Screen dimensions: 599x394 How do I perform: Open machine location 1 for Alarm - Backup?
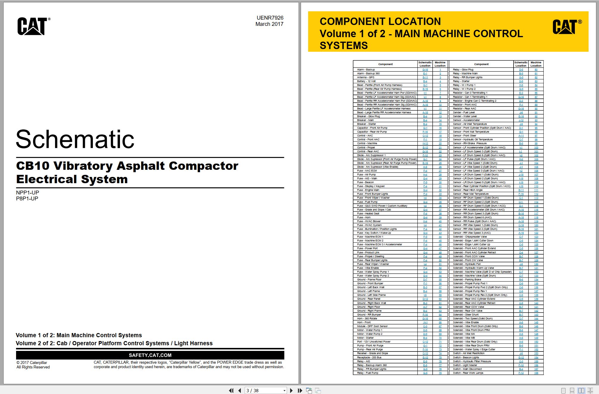click(440, 70)
